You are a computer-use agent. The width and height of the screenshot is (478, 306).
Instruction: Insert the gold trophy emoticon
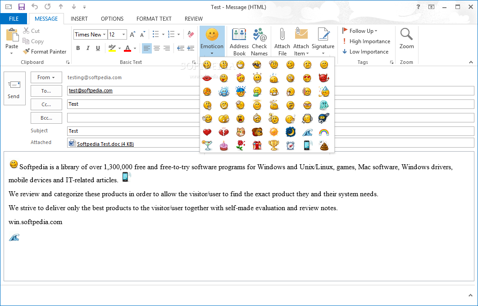tap(274, 145)
